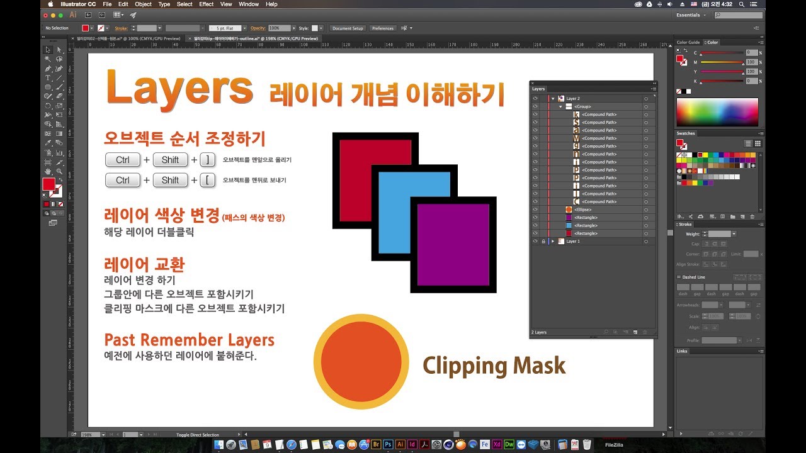The height and width of the screenshot is (453, 806).
Task: Open Swatch Libraries menu icon
Action: [679, 216]
